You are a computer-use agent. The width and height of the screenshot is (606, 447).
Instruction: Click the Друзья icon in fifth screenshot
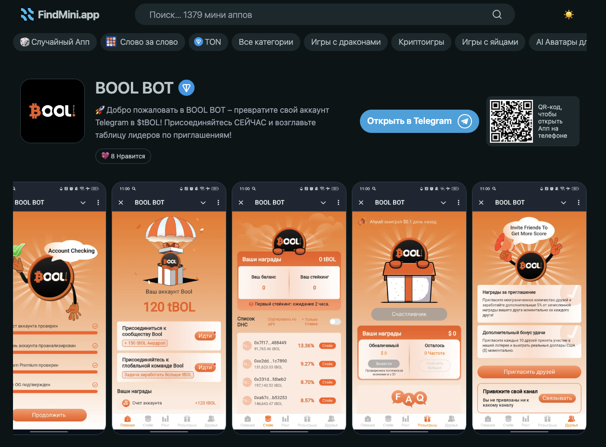(571, 419)
